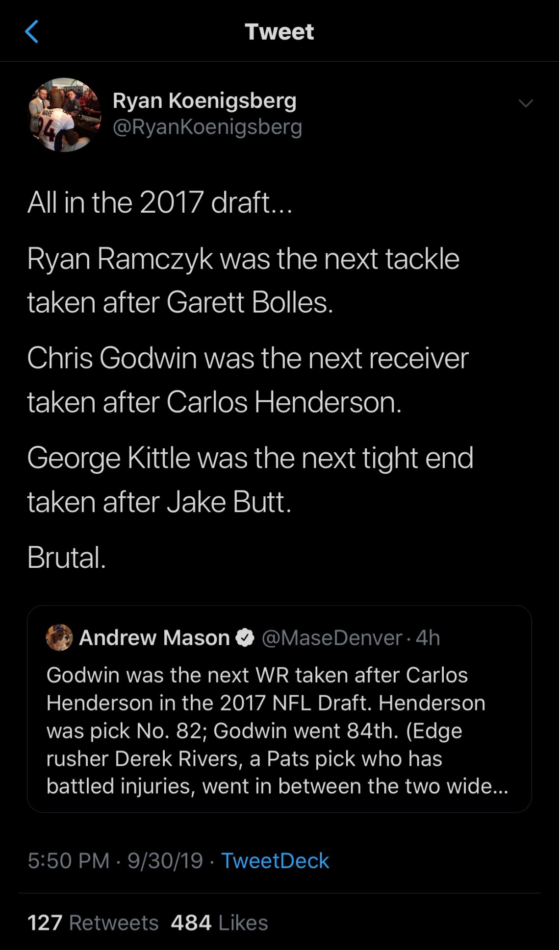This screenshot has width=559, height=950.
Task: Select the Andrew Mason name in quoted tweet
Action: [x=154, y=637]
